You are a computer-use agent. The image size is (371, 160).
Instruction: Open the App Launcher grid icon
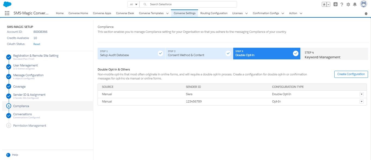(7, 13)
